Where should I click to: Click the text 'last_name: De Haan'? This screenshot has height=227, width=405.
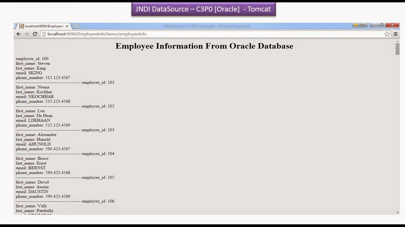(x=34, y=115)
